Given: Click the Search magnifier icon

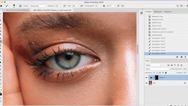Looking at the screenshot, I should pyautogui.click(x=178, y=6).
